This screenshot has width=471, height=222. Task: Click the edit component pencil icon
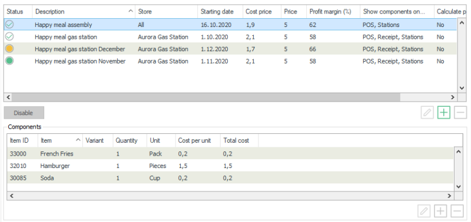pyautogui.click(x=424, y=211)
